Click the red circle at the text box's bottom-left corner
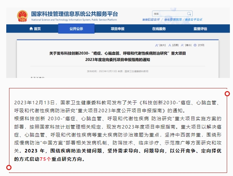 click(9, 168)
